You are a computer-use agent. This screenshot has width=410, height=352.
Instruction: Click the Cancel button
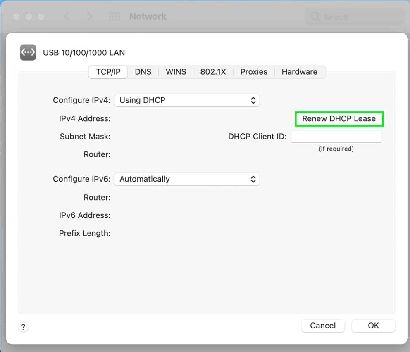point(323,326)
